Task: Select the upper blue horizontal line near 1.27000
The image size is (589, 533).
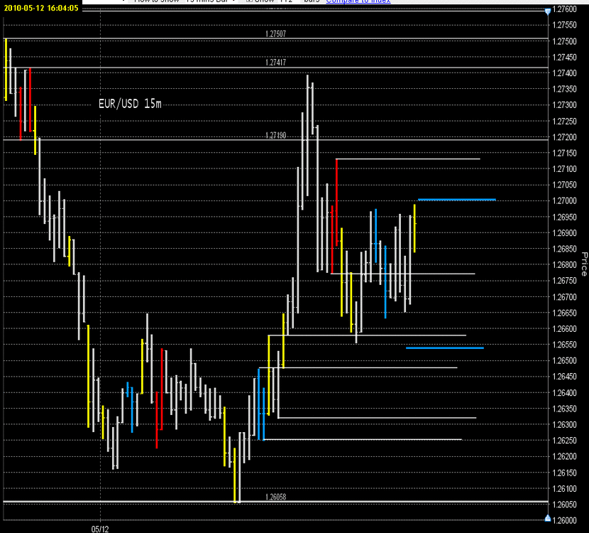Action: 457,200
